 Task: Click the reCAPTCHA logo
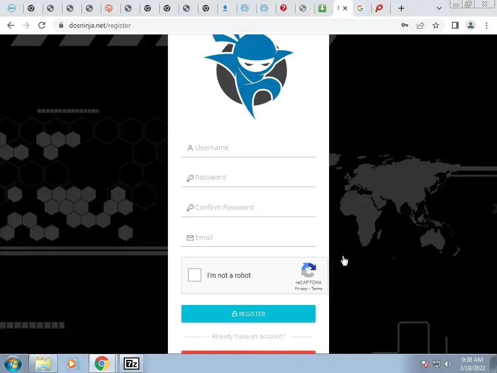[308, 270]
